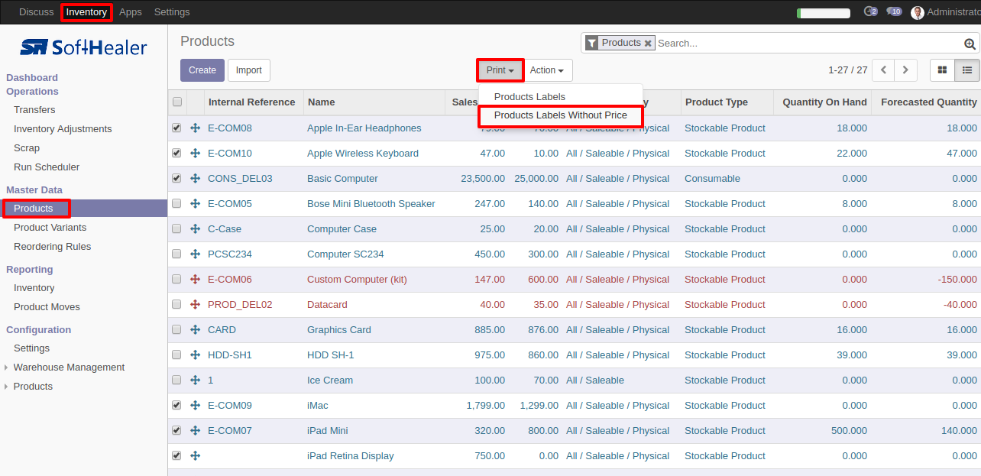Click the drag handle for Graphics Card row
The width and height of the screenshot is (981, 476).
195,330
